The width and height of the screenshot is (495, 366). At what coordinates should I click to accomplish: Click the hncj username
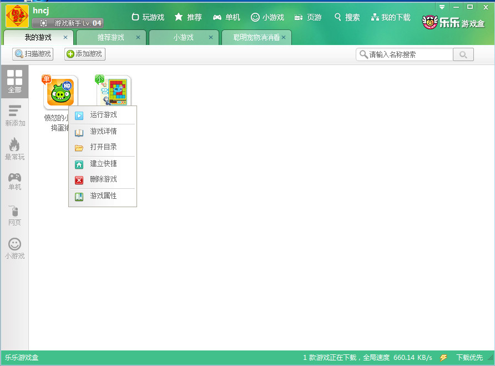[x=41, y=11]
